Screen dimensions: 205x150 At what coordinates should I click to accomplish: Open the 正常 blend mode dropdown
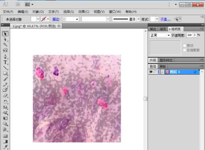coord(160,35)
